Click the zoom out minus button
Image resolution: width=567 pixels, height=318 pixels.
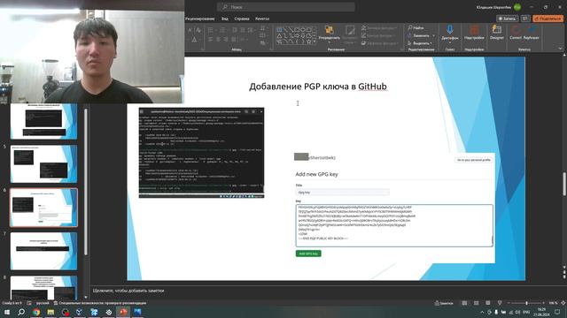tap(509, 303)
